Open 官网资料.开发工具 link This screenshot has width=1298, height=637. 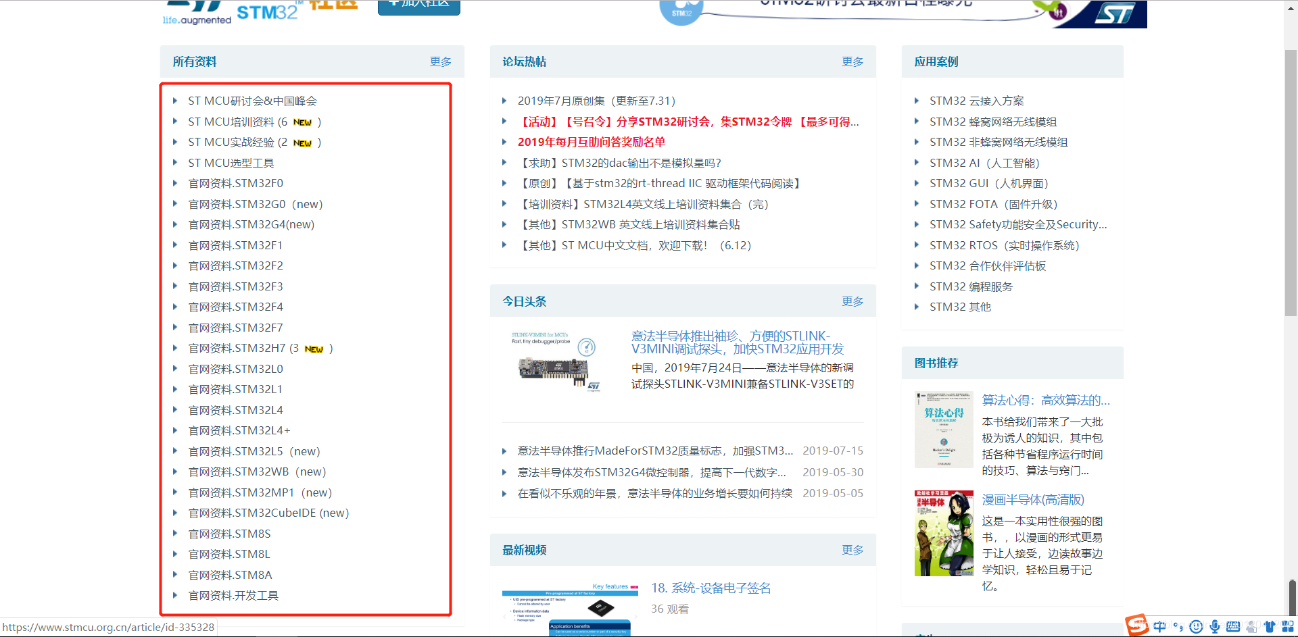pos(233,595)
